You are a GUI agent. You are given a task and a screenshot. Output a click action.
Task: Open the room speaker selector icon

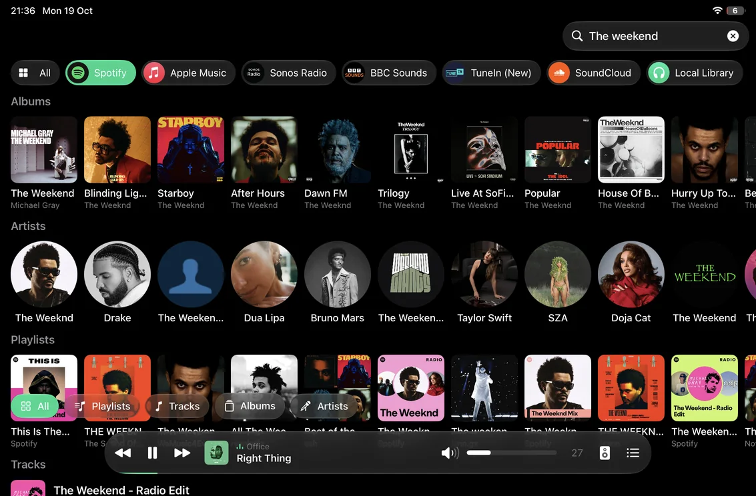coord(604,453)
